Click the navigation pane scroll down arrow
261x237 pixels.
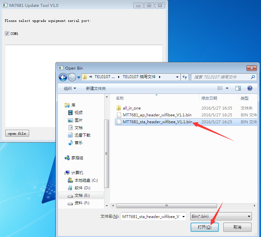[107, 206]
